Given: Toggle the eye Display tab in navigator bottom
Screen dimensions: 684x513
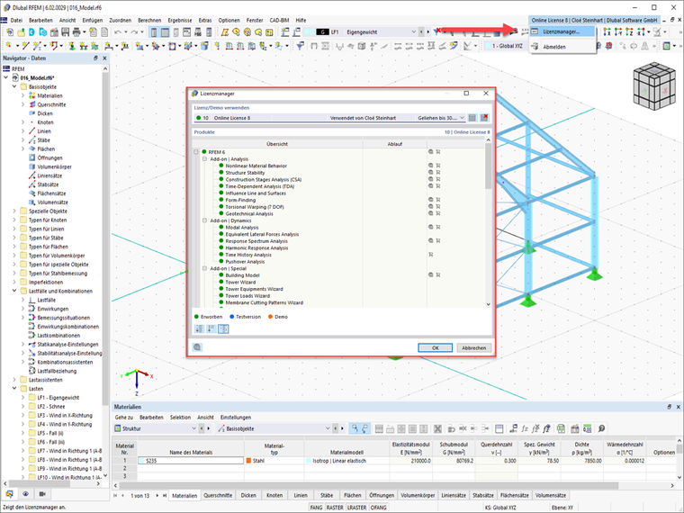Looking at the screenshot, I should [26, 494].
